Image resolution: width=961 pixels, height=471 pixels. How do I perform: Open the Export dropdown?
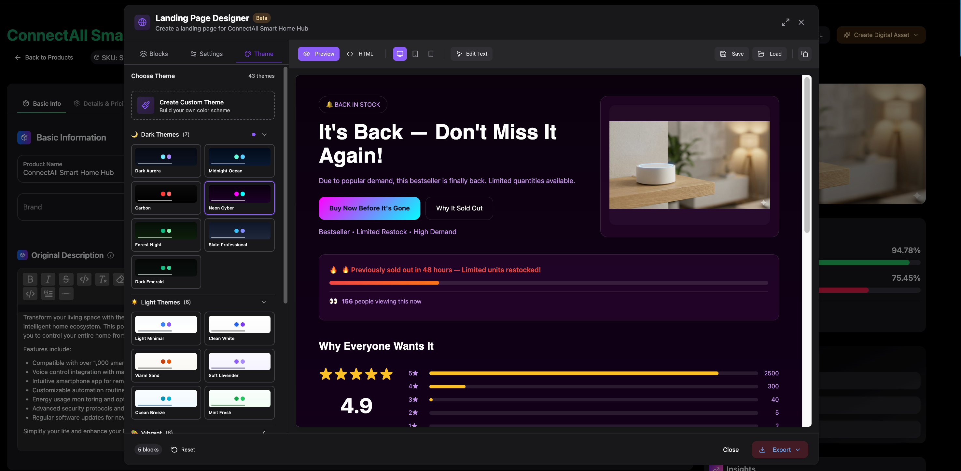point(780,450)
